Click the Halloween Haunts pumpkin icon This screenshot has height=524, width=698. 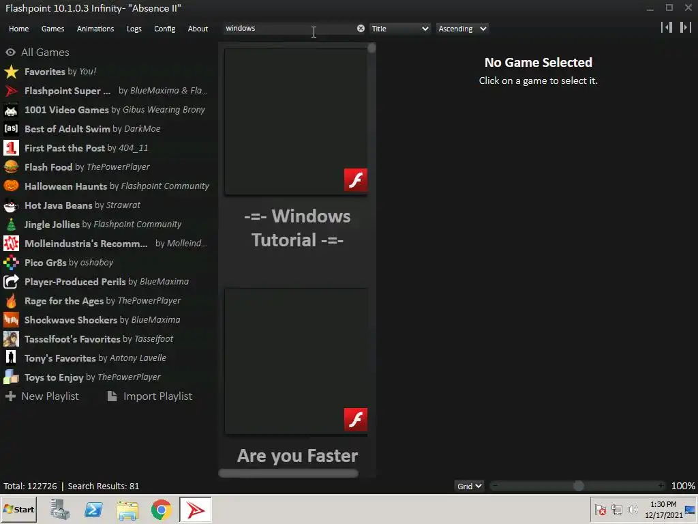click(x=11, y=186)
